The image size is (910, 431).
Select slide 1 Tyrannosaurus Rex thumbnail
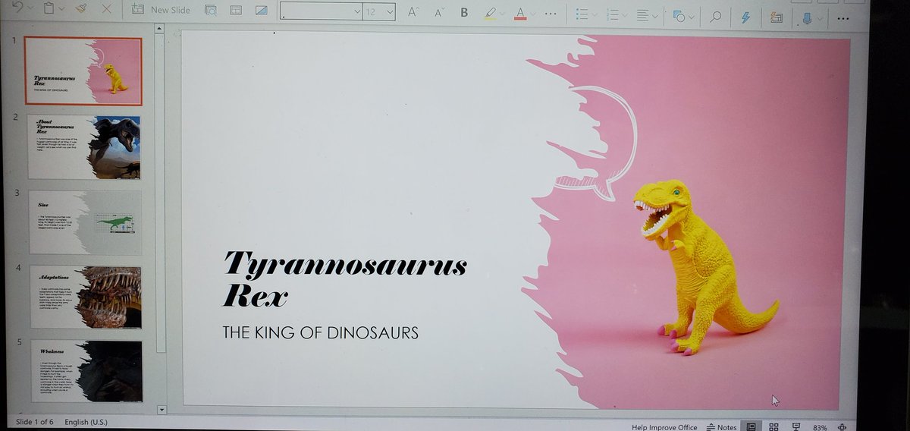83,70
